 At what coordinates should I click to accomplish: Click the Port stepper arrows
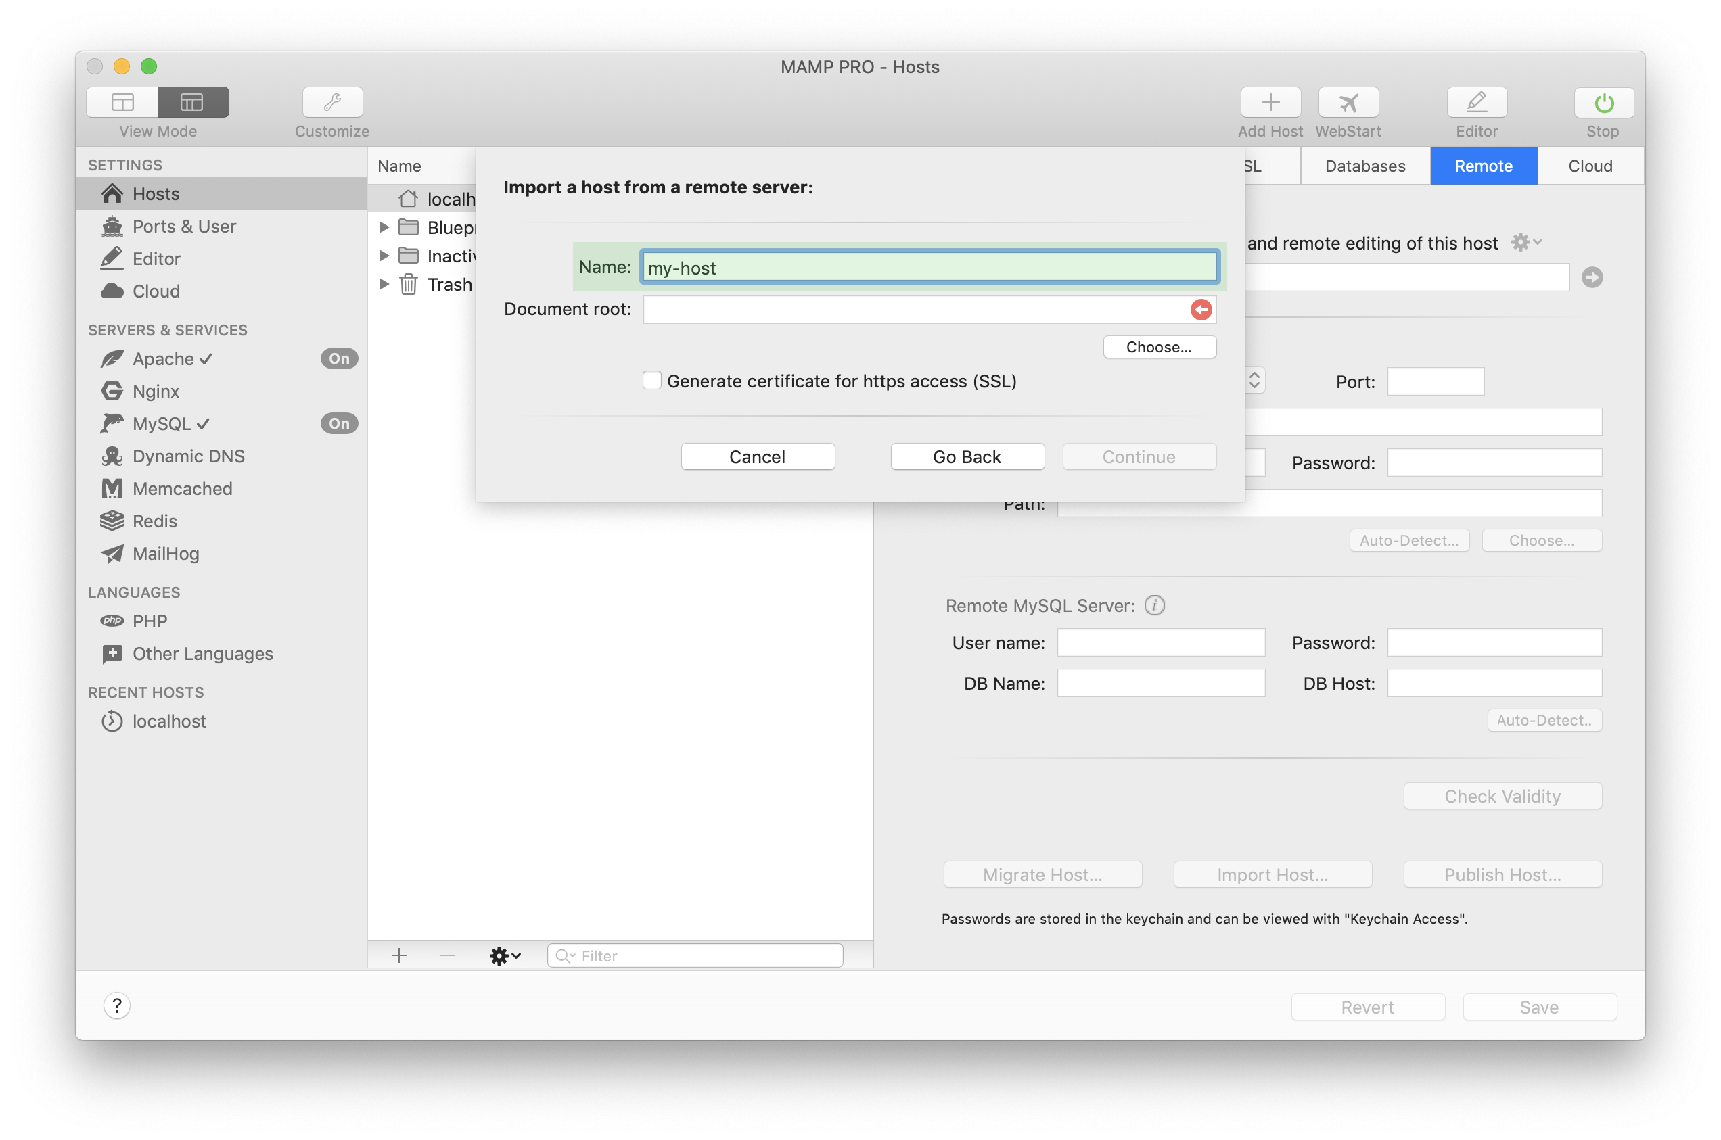1254,380
